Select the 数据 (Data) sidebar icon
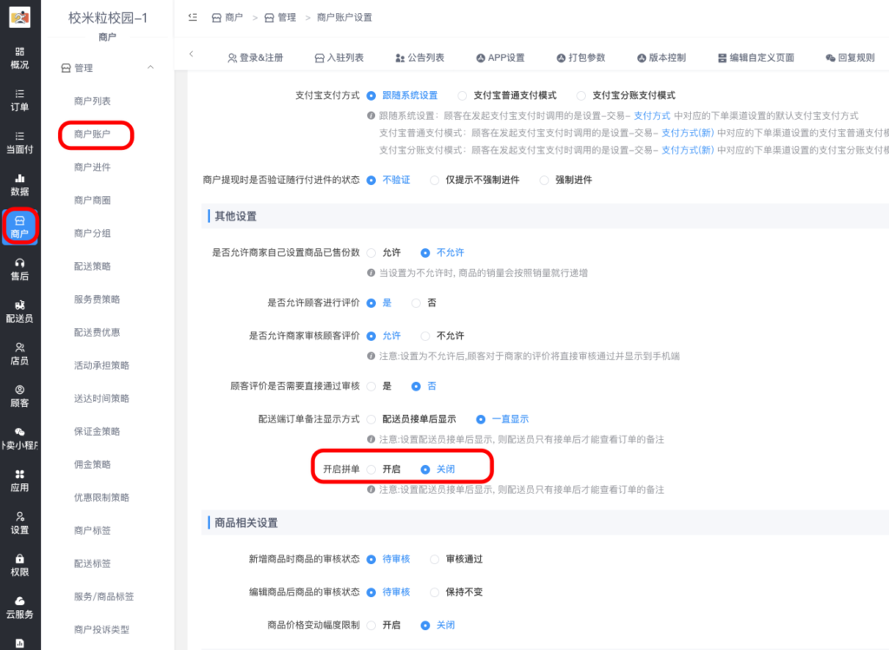Screen dimensions: 889x650 19,182
